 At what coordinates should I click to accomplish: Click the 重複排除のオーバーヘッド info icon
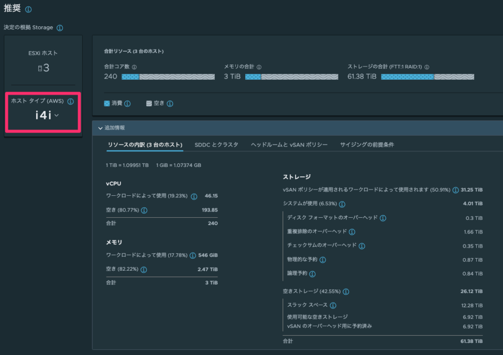click(352, 232)
